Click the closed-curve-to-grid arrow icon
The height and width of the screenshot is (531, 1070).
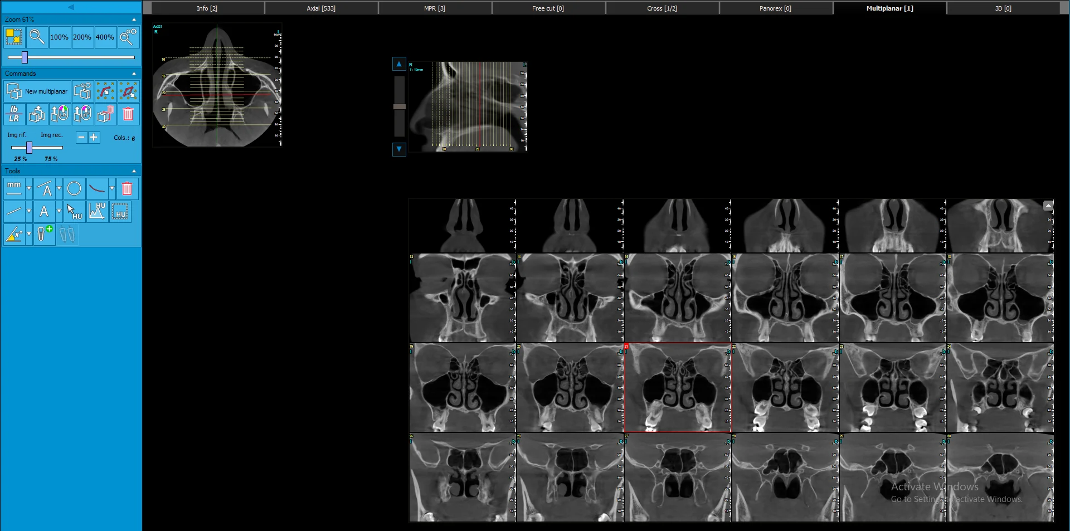point(128,91)
